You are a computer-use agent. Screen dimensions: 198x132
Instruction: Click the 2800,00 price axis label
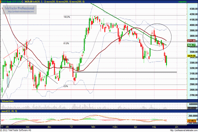coord(193,90)
